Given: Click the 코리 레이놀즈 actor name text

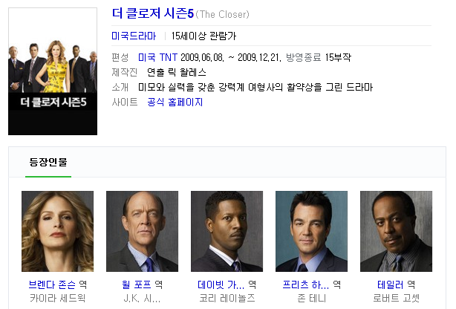Looking at the screenshot, I should [227, 299].
